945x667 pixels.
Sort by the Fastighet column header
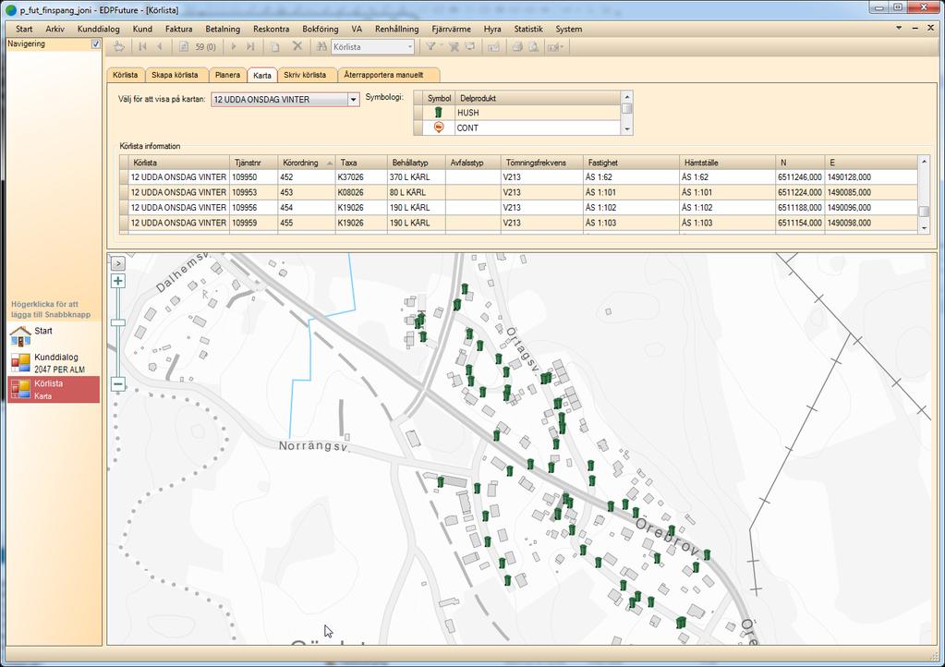[631, 163]
